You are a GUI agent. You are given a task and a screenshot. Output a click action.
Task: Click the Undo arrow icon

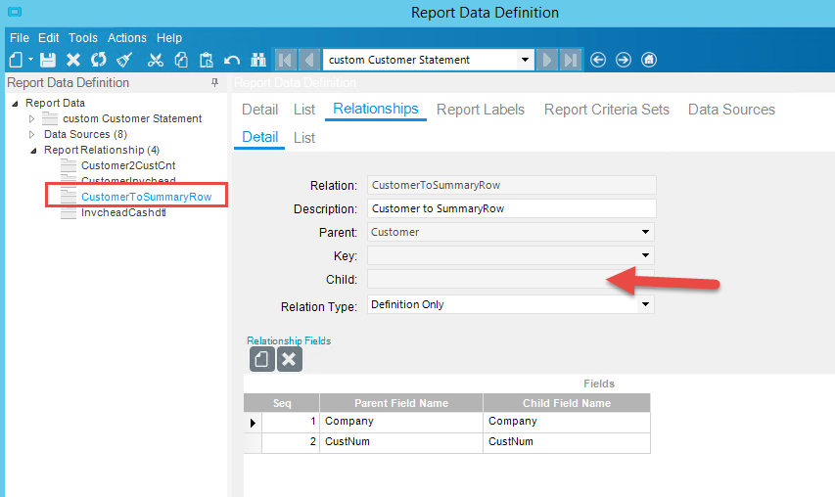pyautogui.click(x=232, y=60)
